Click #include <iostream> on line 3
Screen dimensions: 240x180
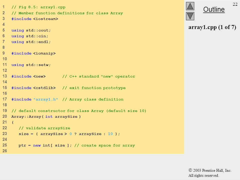pyautogui.click(x=35, y=19)
